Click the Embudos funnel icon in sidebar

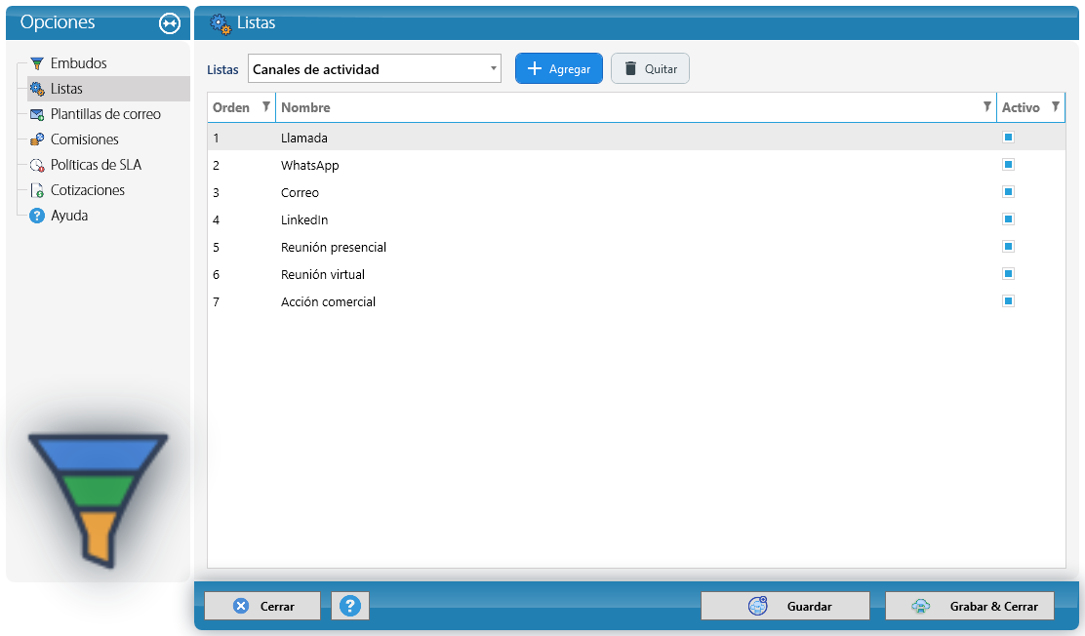click(37, 63)
